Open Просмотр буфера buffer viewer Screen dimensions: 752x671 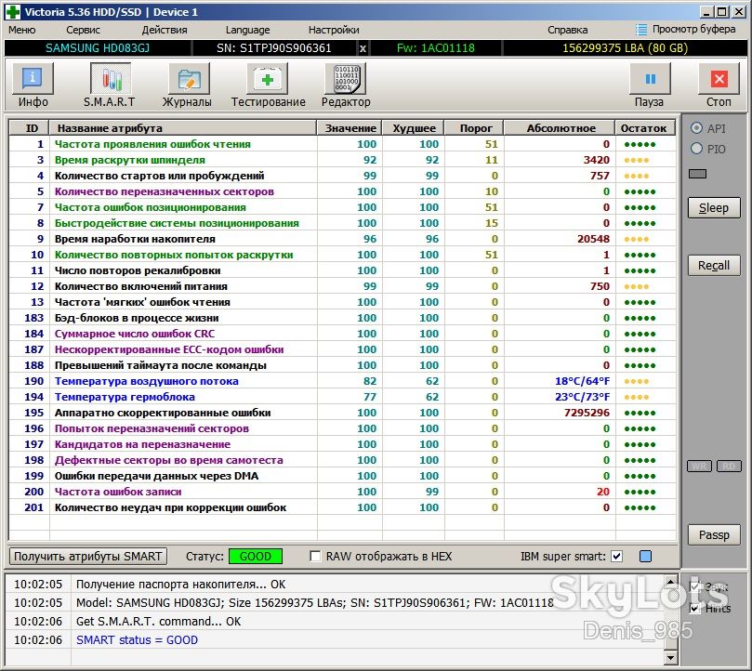[685, 29]
